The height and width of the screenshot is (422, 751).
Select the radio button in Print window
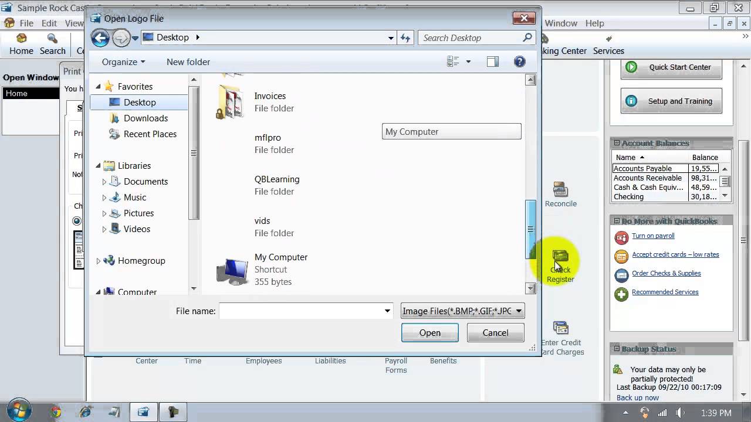click(x=77, y=221)
